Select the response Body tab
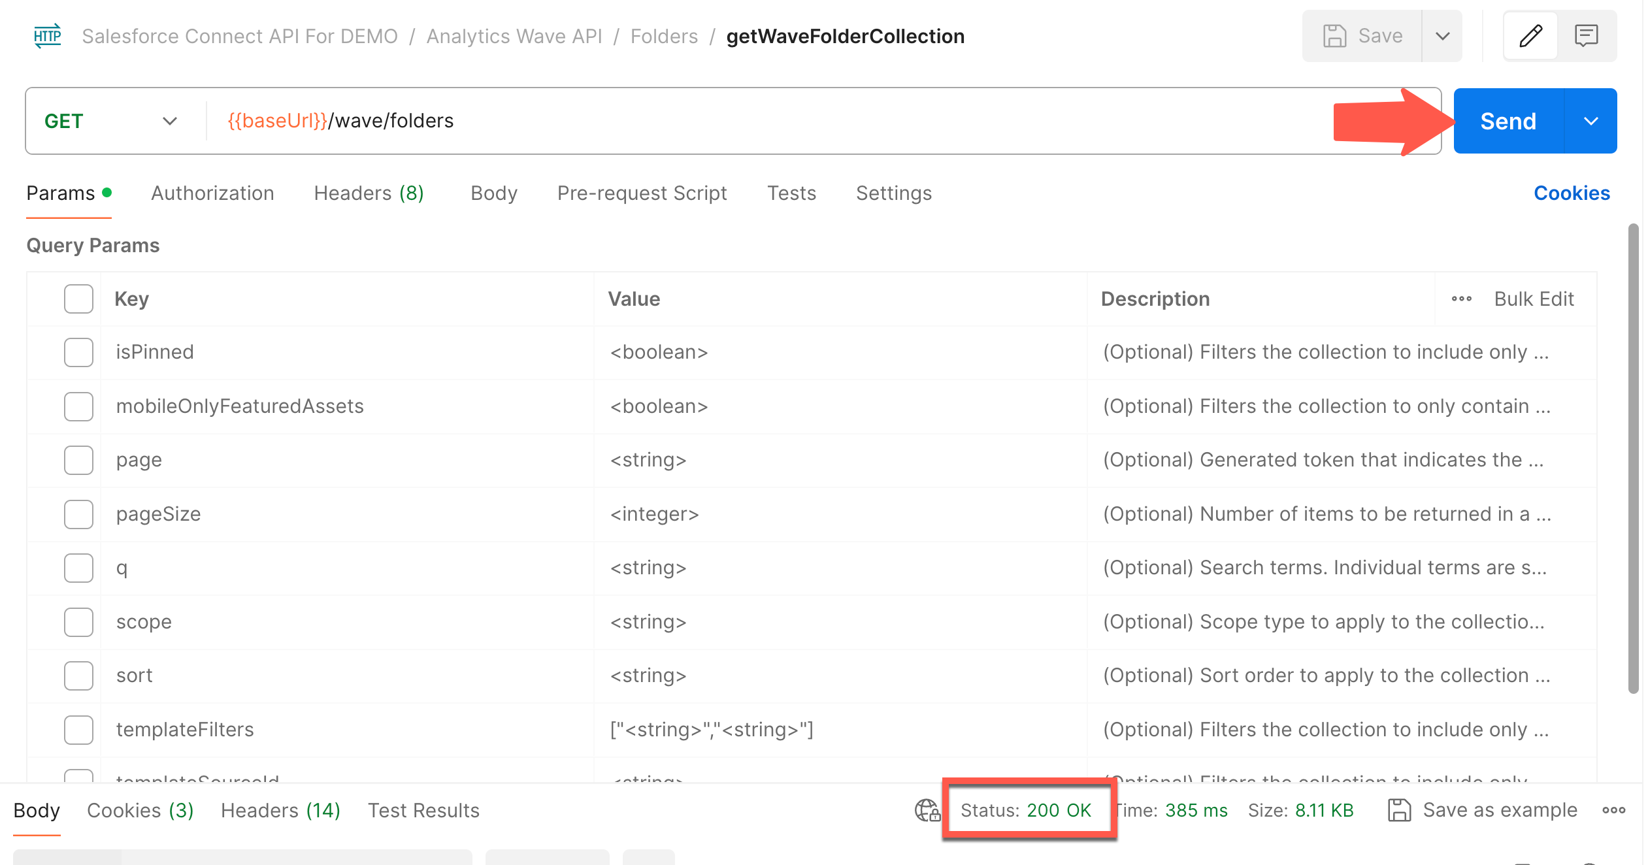The width and height of the screenshot is (1648, 865). (37, 810)
